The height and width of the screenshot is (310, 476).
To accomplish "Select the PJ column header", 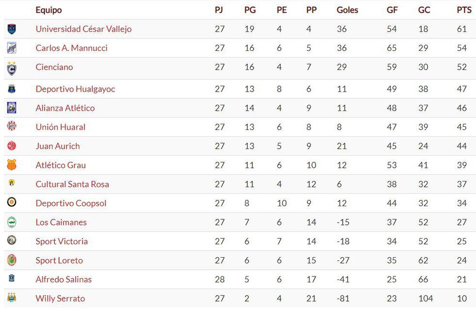I will (x=220, y=10).
